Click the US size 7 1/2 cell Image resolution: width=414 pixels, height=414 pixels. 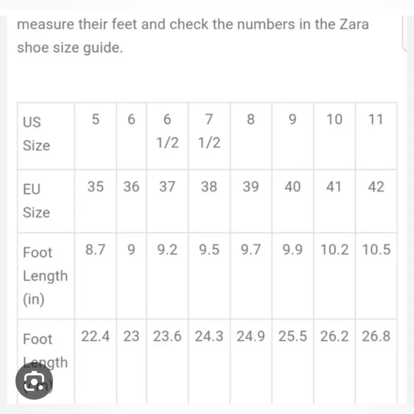(209, 136)
